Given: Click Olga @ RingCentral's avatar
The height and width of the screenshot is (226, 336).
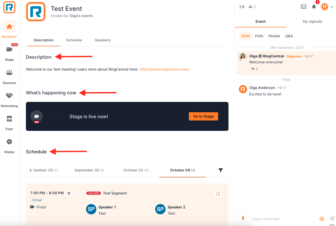Looking at the screenshot, I should [x=243, y=57].
